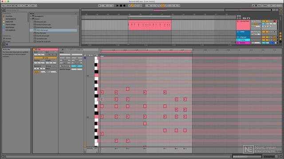Click the Stop button in transport

coord(121,6)
